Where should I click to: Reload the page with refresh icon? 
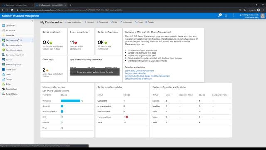click(12, 10)
